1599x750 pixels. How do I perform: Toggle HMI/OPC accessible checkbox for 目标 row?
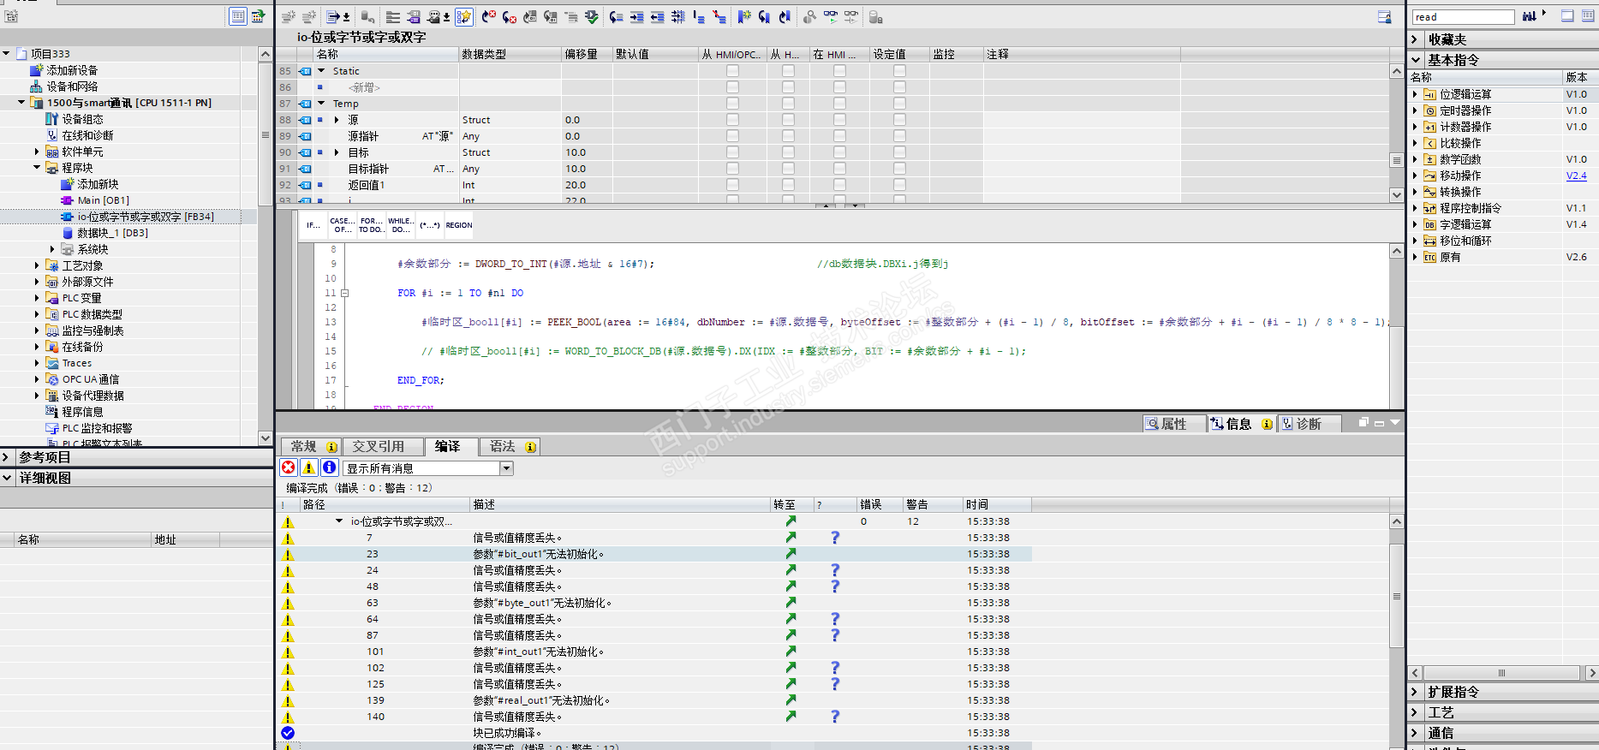732,152
